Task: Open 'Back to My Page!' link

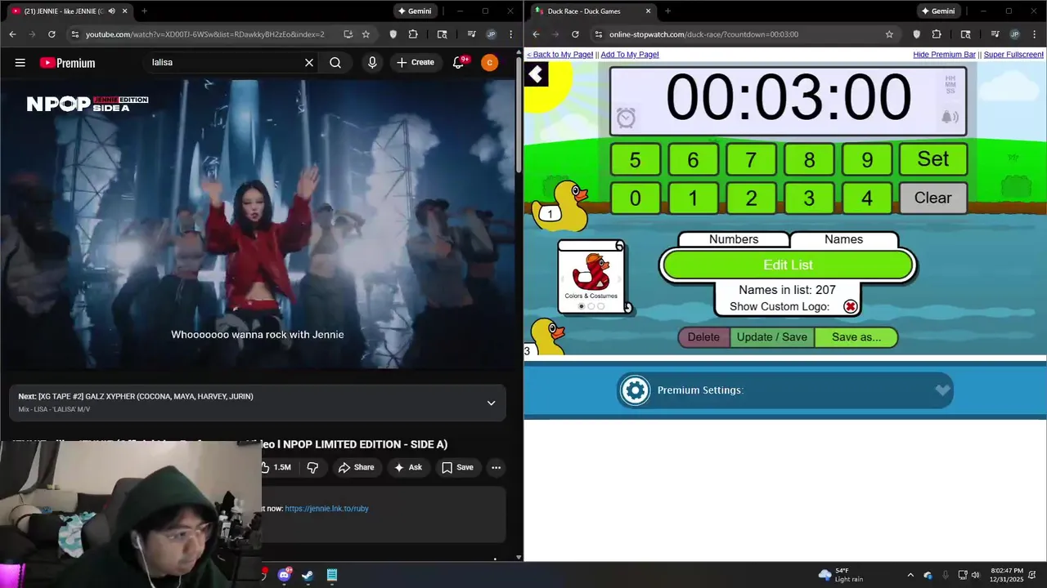Action: (559, 55)
